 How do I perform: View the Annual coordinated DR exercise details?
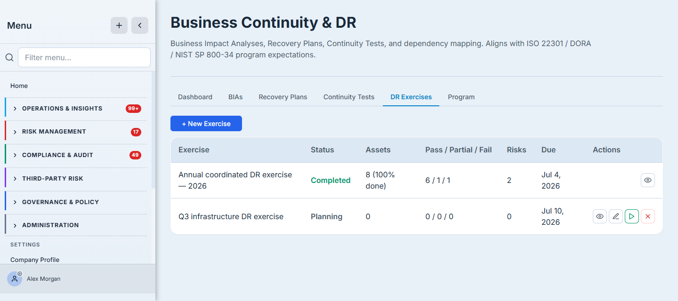648,180
